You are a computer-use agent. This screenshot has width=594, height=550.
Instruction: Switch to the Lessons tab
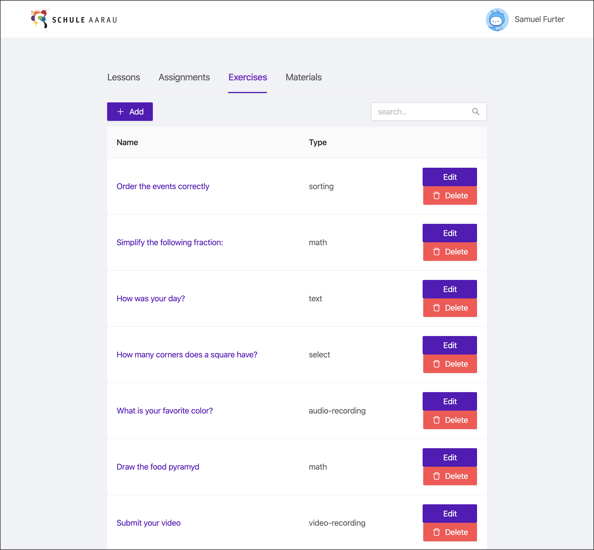click(123, 77)
